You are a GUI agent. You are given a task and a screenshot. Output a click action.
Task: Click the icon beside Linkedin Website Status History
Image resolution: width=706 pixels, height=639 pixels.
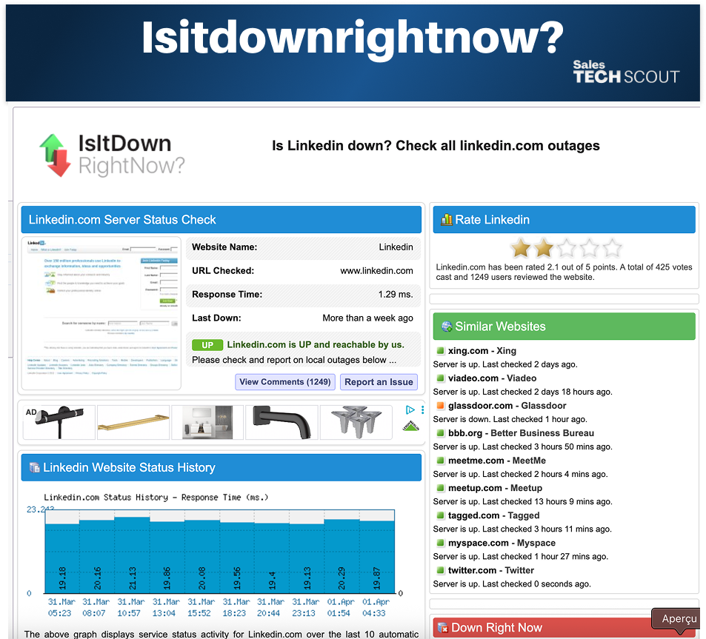coord(34,467)
